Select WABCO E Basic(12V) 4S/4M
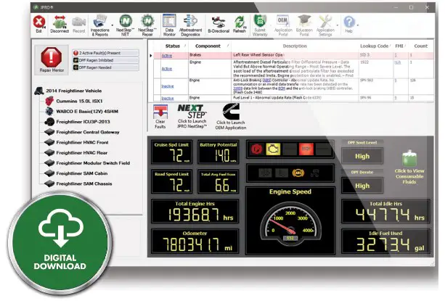 (x=87, y=112)
